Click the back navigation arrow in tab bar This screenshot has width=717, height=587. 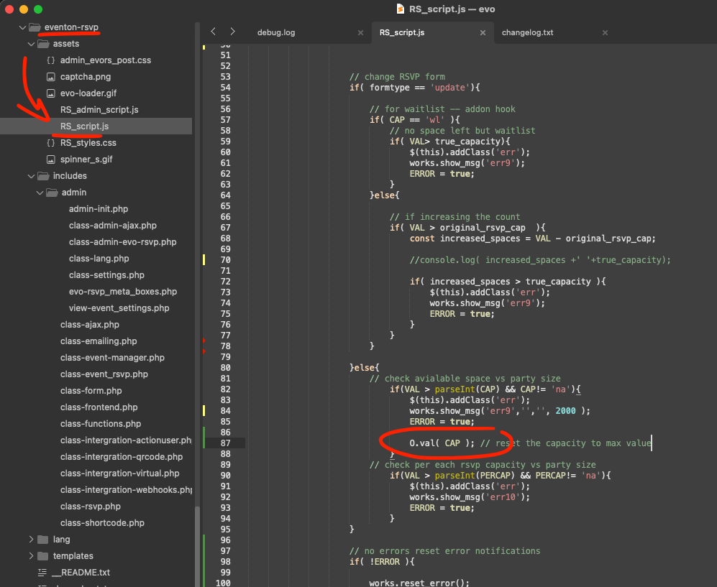213,31
